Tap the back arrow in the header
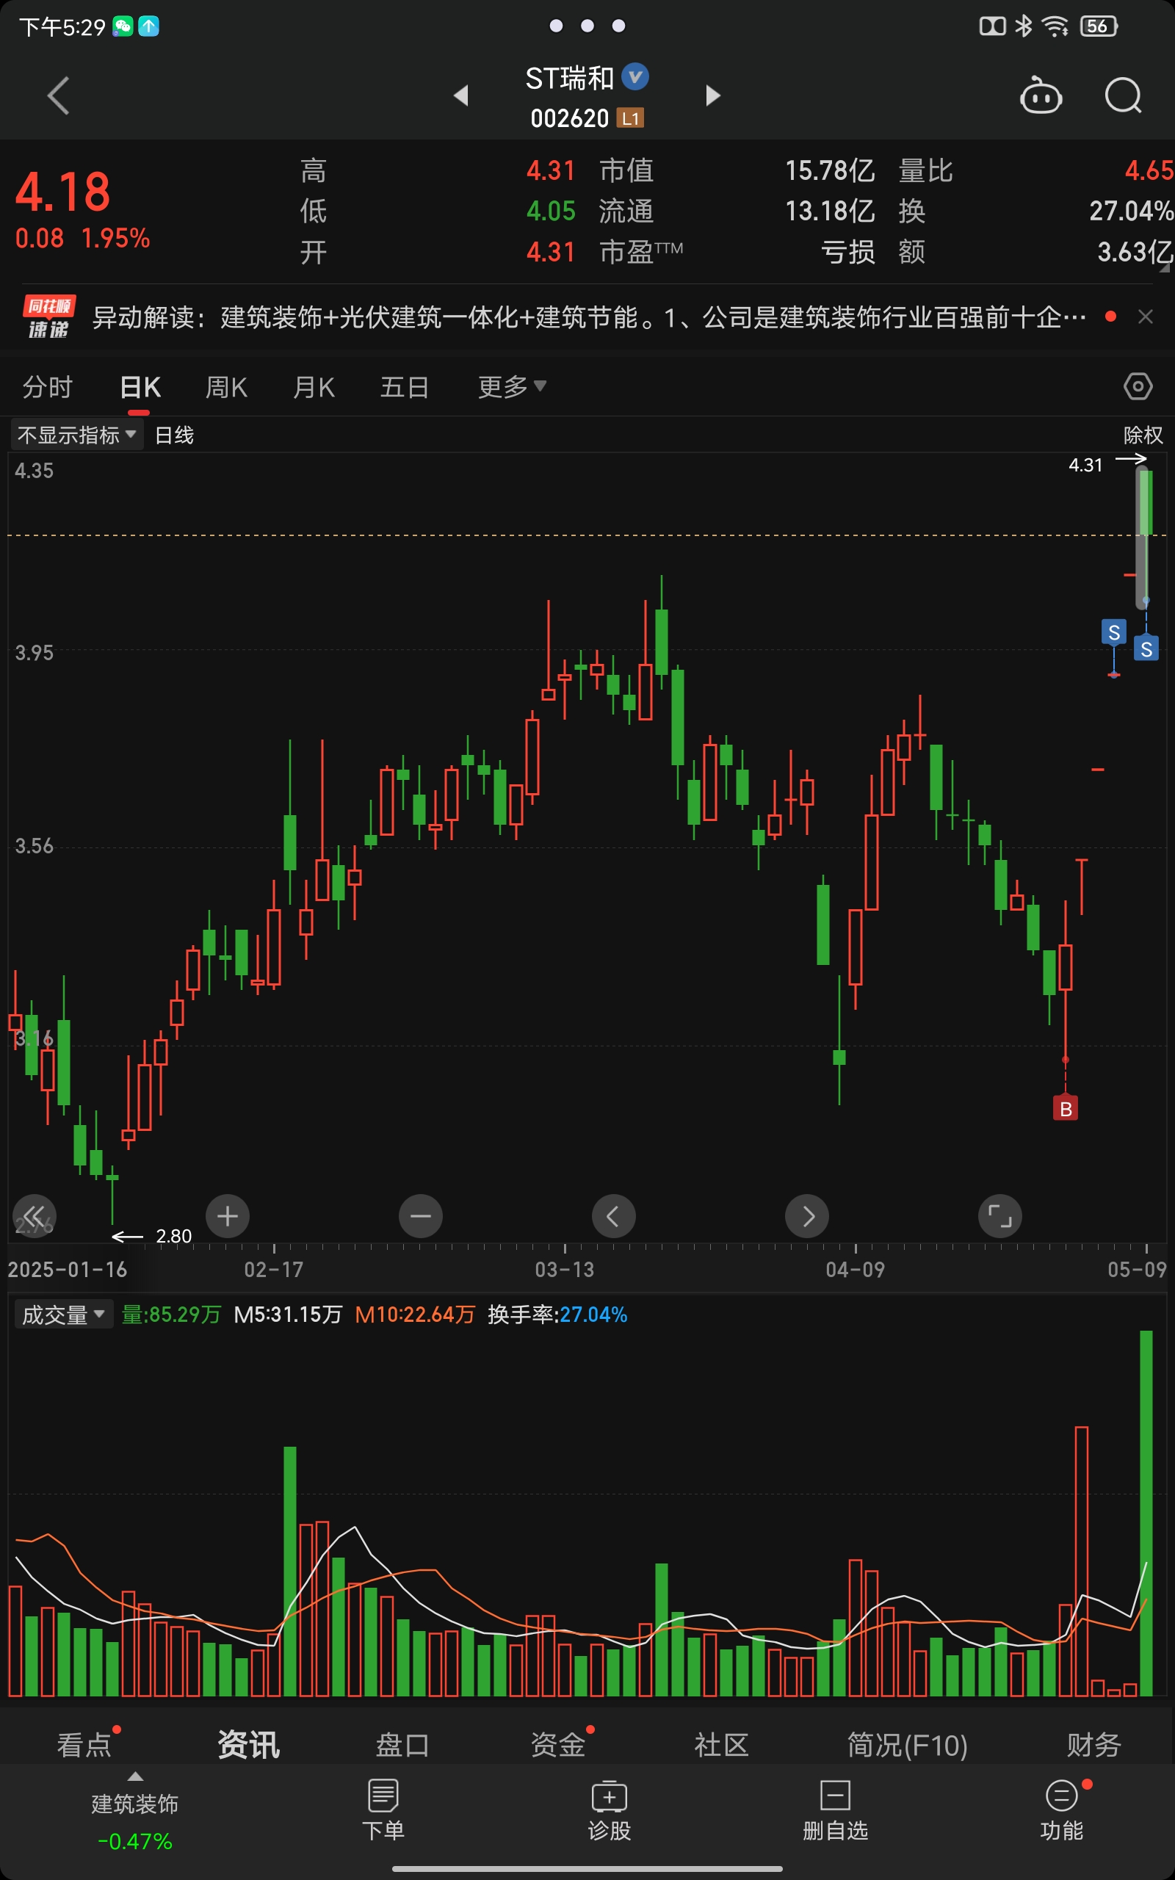The width and height of the screenshot is (1175, 1880). (x=58, y=95)
